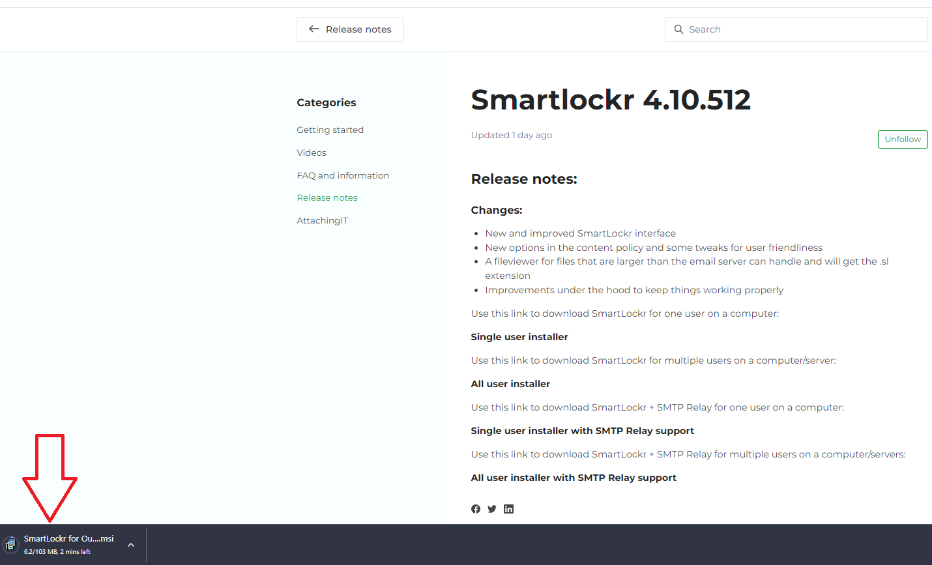
Task: Click the Smartlockr 4.10.512 heading
Action: click(611, 100)
